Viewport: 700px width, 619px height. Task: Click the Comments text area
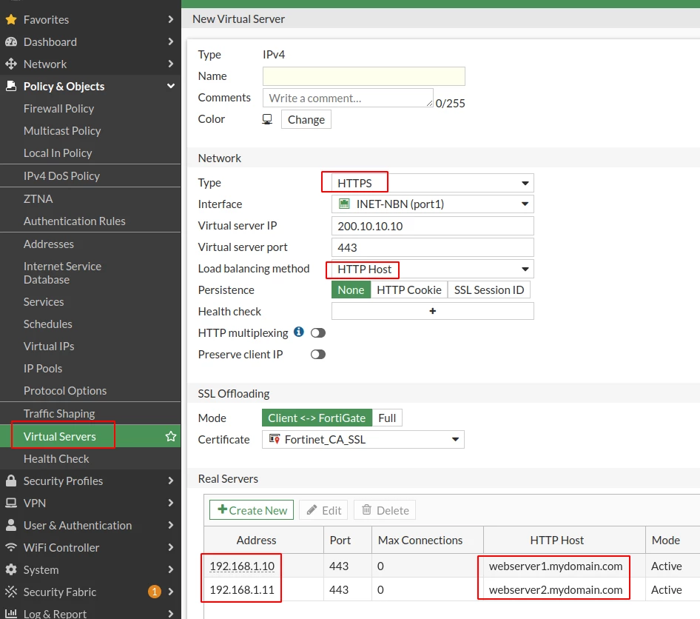[x=349, y=98]
